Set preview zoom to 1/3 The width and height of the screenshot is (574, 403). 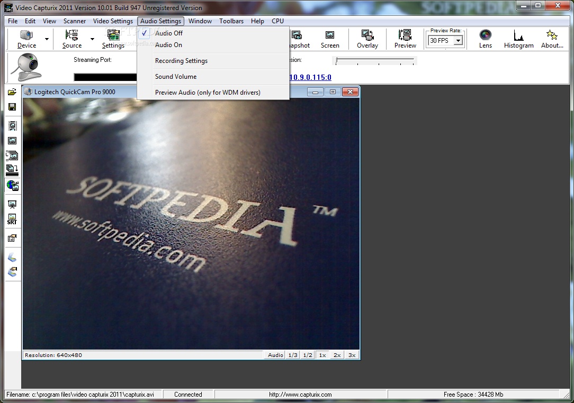[293, 355]
